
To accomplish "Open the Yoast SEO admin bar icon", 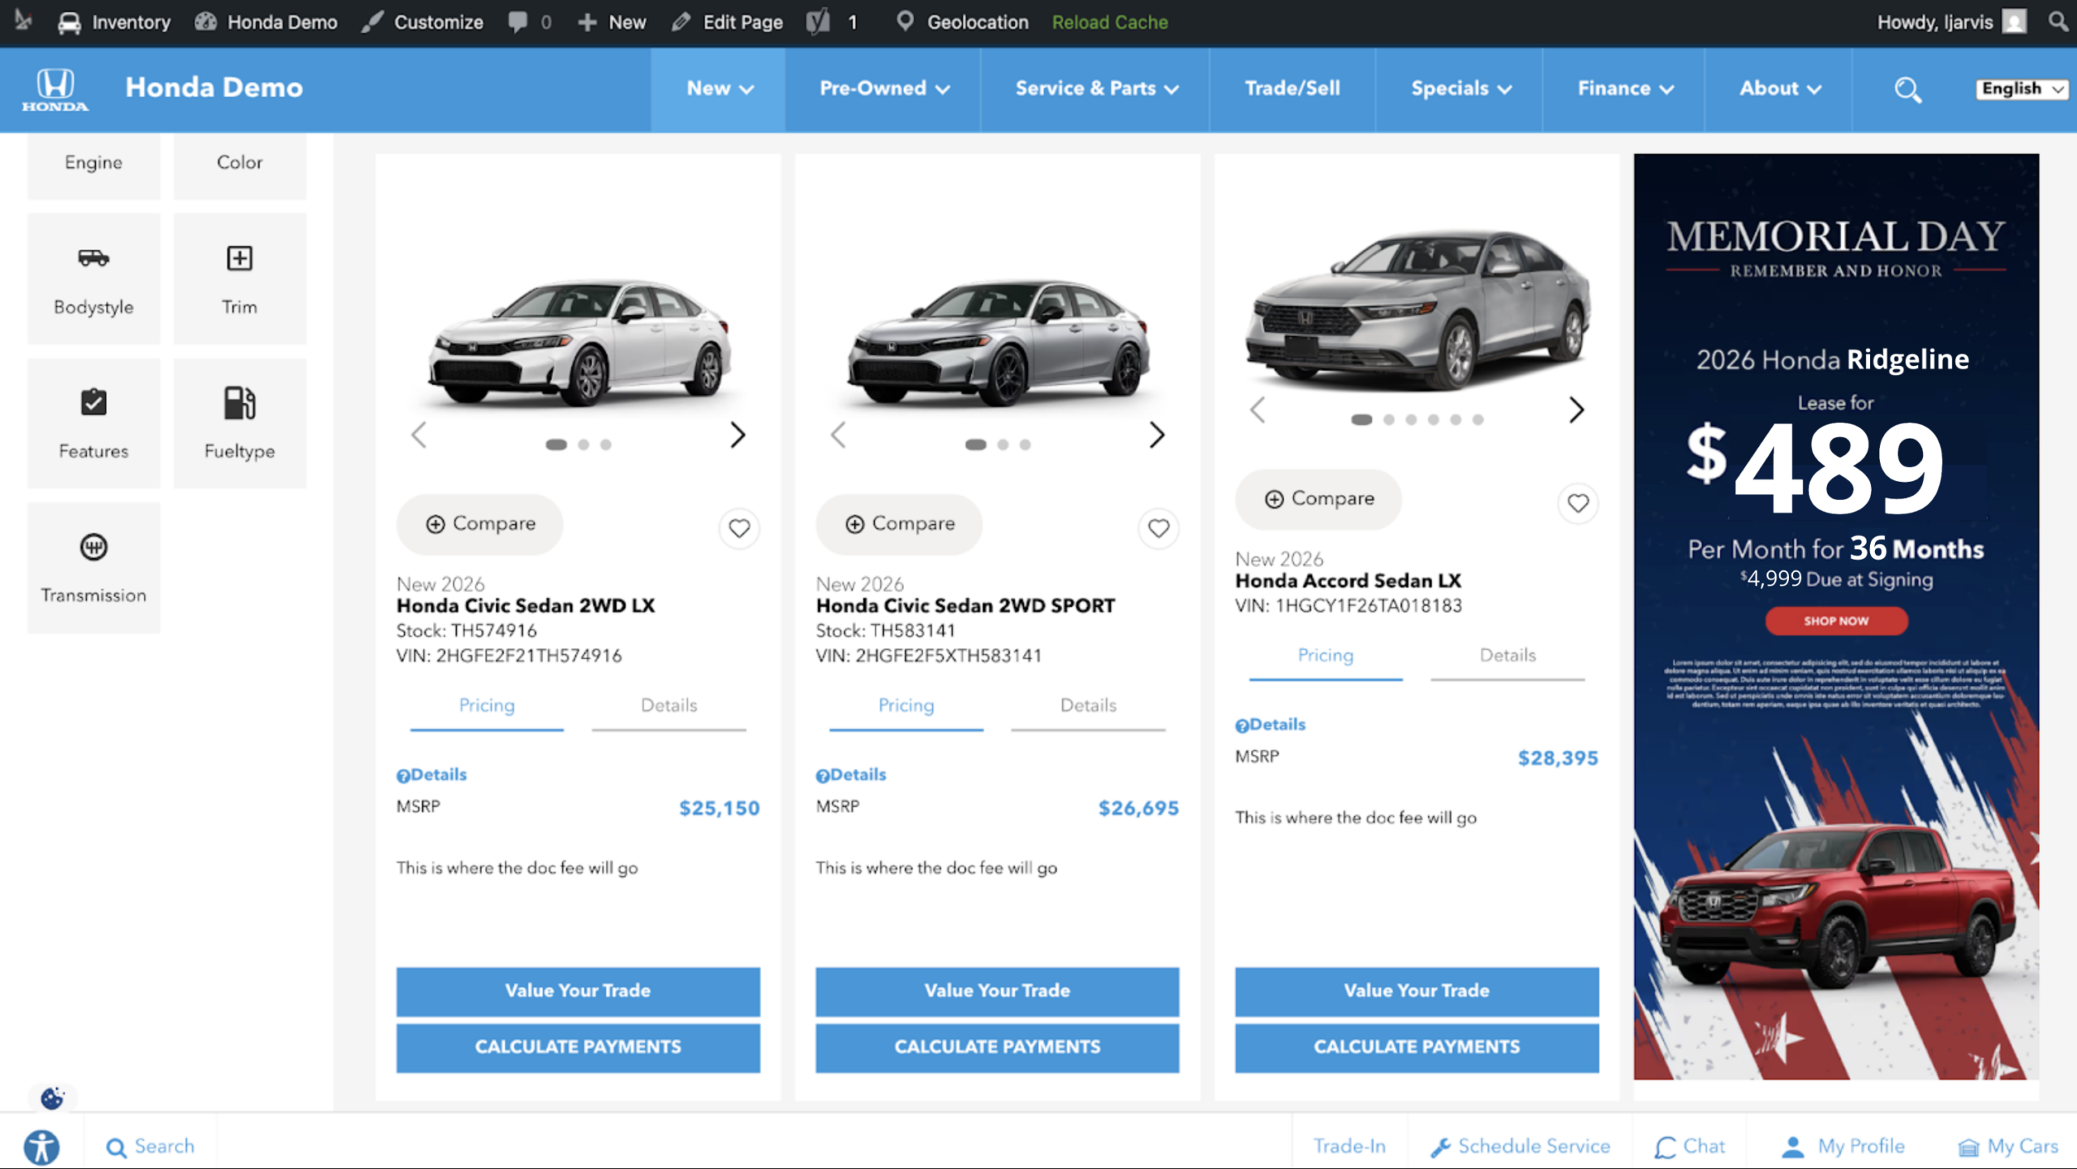I will pos(818,22).
